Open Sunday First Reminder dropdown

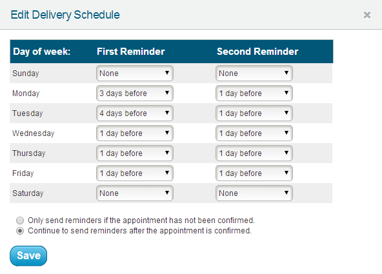point(135,73)
